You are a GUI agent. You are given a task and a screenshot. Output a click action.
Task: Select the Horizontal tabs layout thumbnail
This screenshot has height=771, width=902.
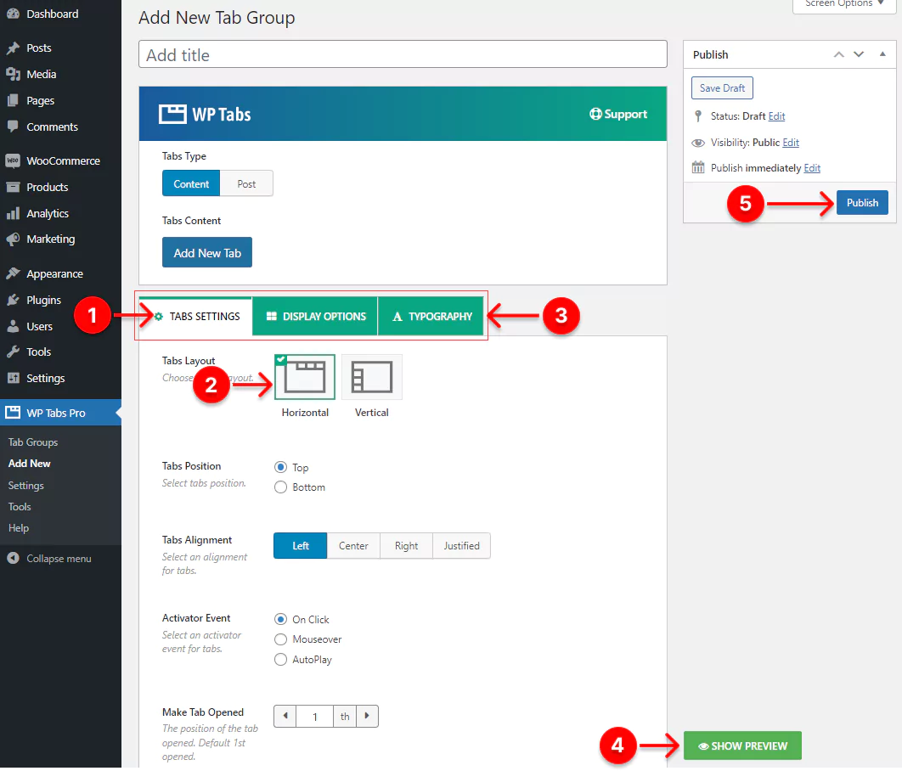(x=305, y=377)
